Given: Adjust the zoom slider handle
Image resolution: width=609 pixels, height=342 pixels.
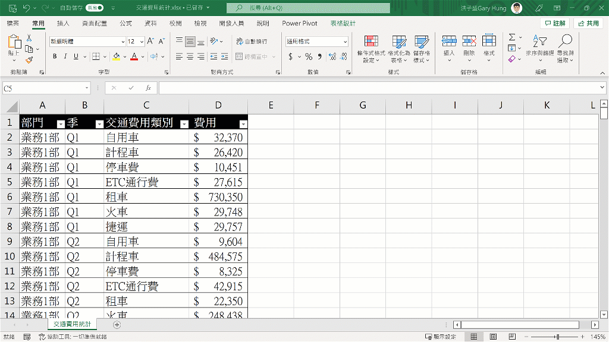Looking at the screenshot, I should [x=557, y=337].
